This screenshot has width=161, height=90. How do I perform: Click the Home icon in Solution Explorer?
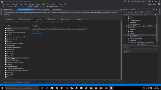click(x=129, y=12)
